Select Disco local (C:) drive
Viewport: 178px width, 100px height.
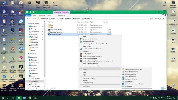(36, 79)
